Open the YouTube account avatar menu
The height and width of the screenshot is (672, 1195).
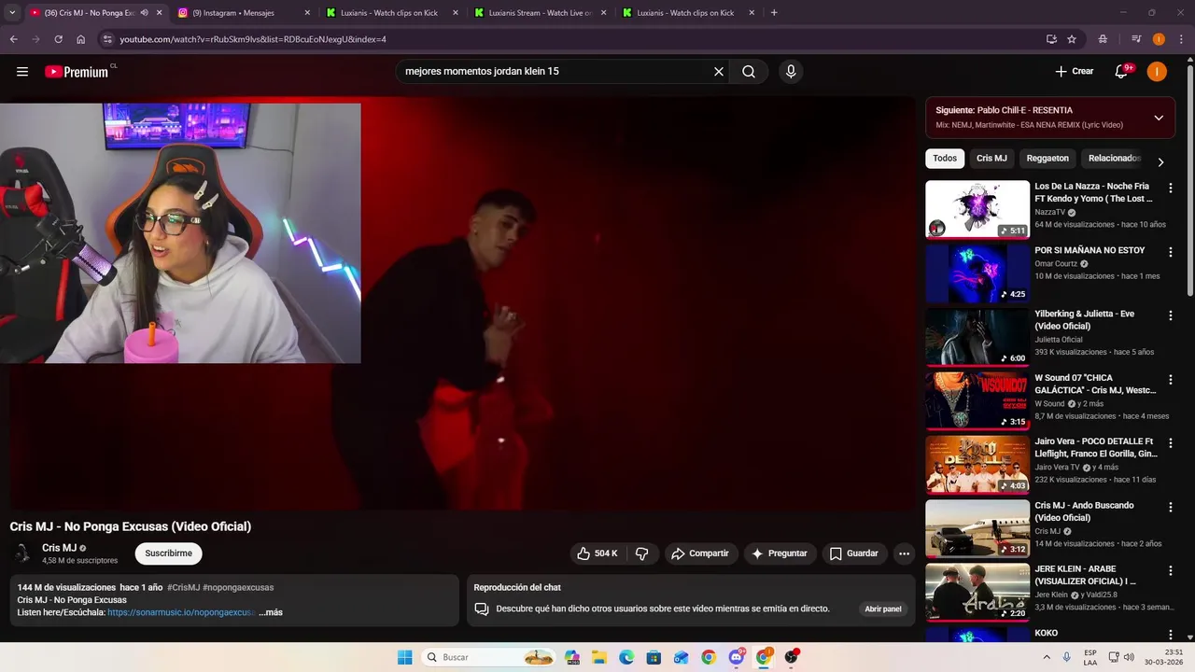tap(1157, 72)
